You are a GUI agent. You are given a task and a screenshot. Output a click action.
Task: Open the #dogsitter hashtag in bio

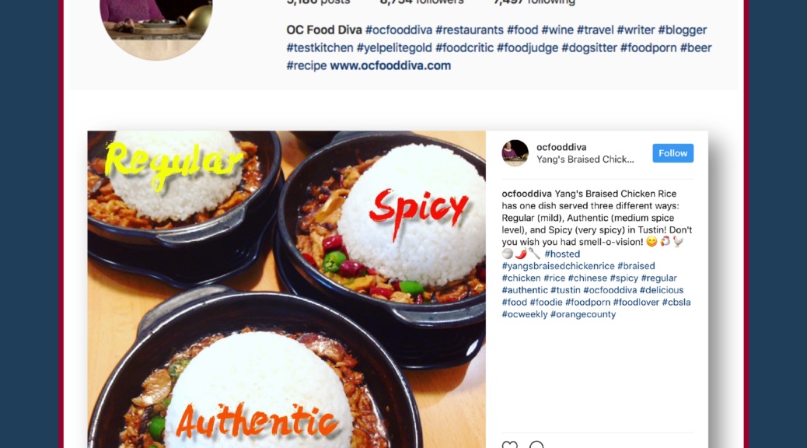(589, 48)
